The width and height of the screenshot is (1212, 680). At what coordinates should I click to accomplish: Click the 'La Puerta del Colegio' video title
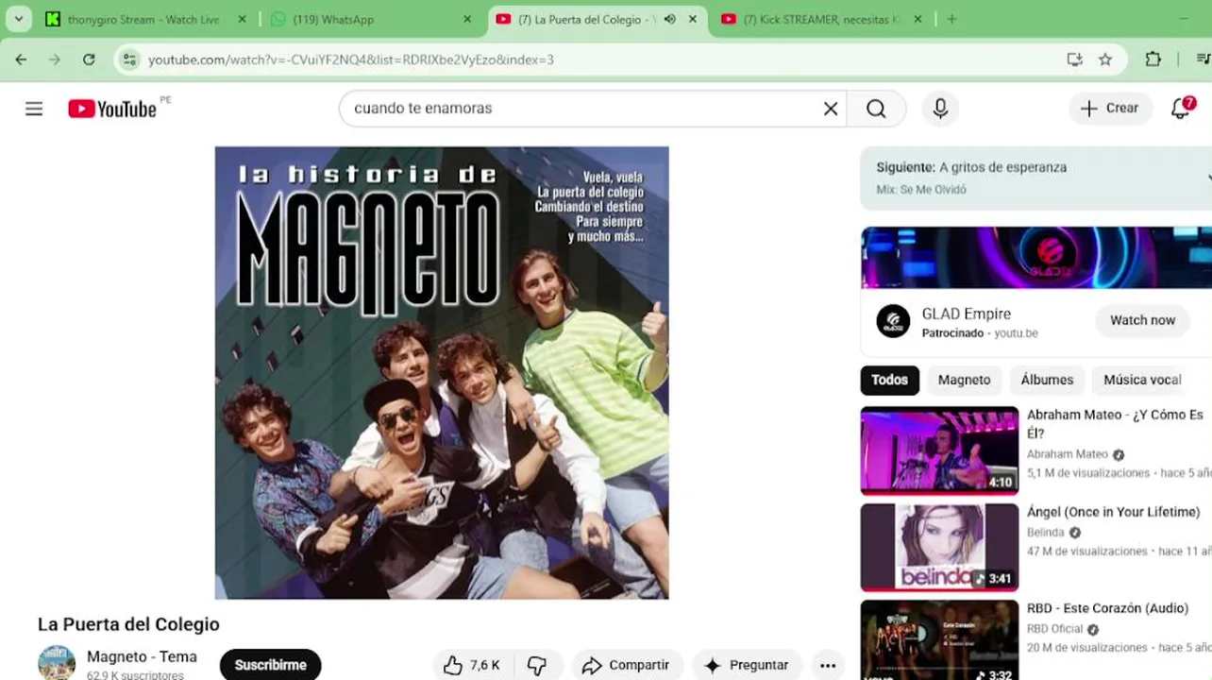[128, 624]
